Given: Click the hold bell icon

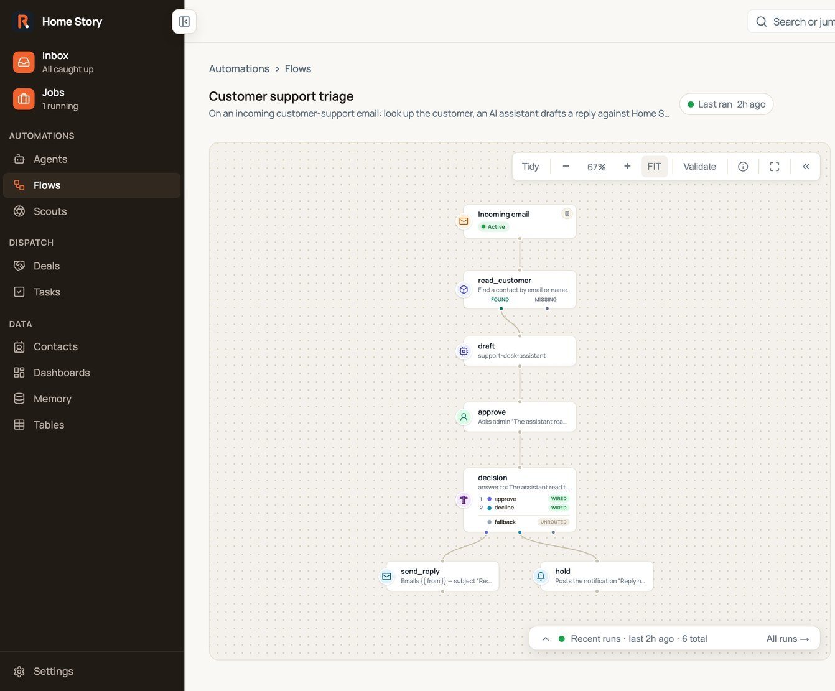Looking at the screenshot, I should 541,577.
